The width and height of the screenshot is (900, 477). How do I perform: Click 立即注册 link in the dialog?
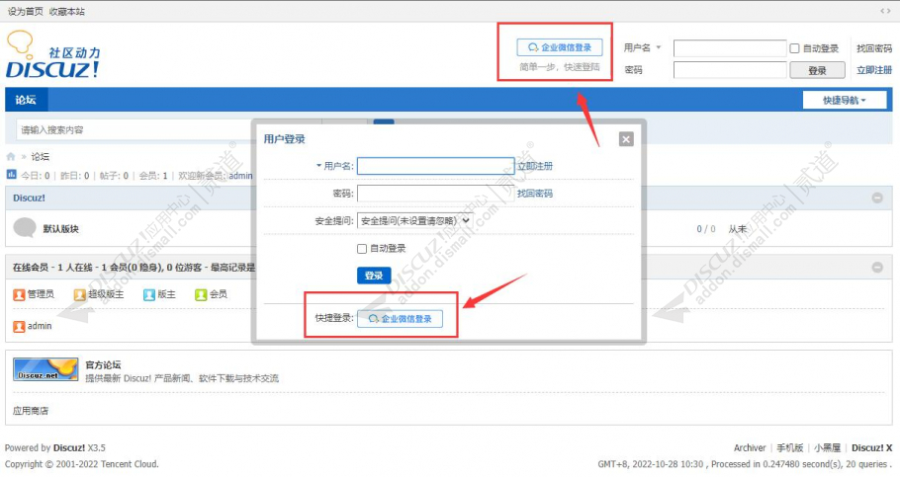coord(535,166)
